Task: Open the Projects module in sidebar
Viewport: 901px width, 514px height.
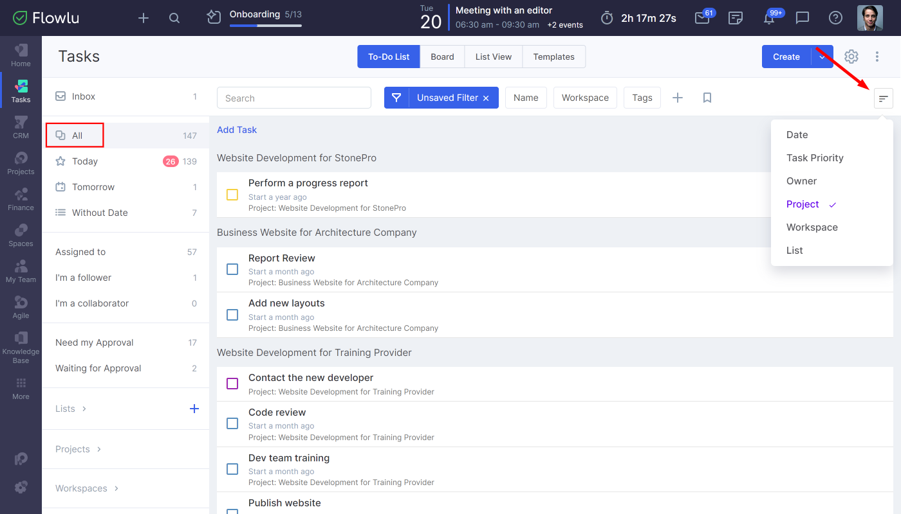Action: pos(21,163)
